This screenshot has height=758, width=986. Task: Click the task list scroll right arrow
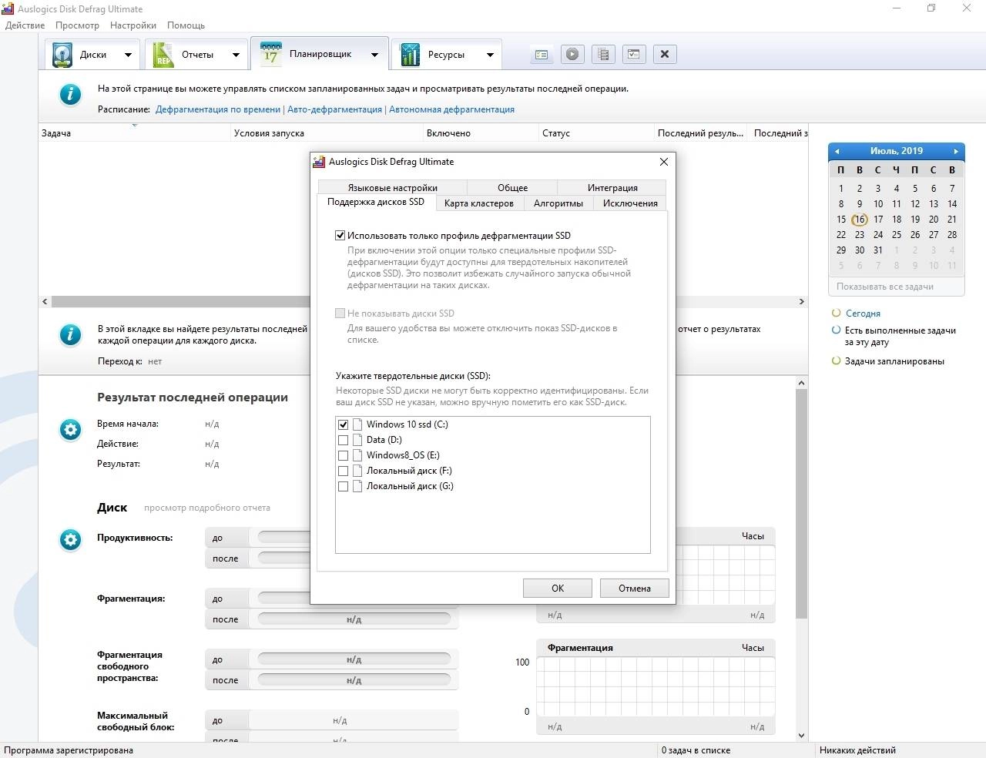tap(801, 302)
